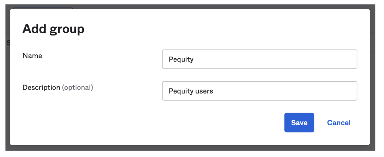The width and height of the screenshot is (384, 157).
Task: Click the Name field label
Action: [x=32, y=56]
